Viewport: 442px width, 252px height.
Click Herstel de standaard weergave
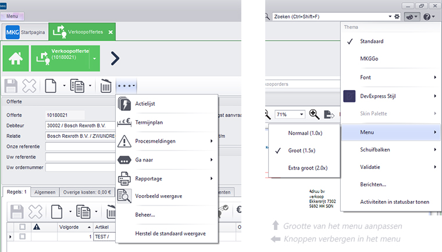(166, 233)
